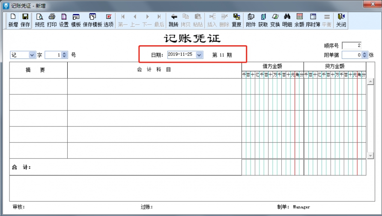Click the 贷方金额 column header

pyautogui.click(x=335, y=66)
